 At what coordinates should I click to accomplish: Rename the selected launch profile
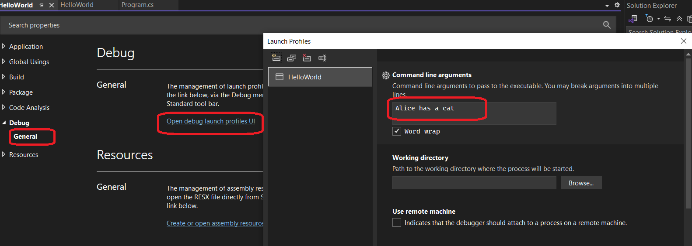(322, 58)
